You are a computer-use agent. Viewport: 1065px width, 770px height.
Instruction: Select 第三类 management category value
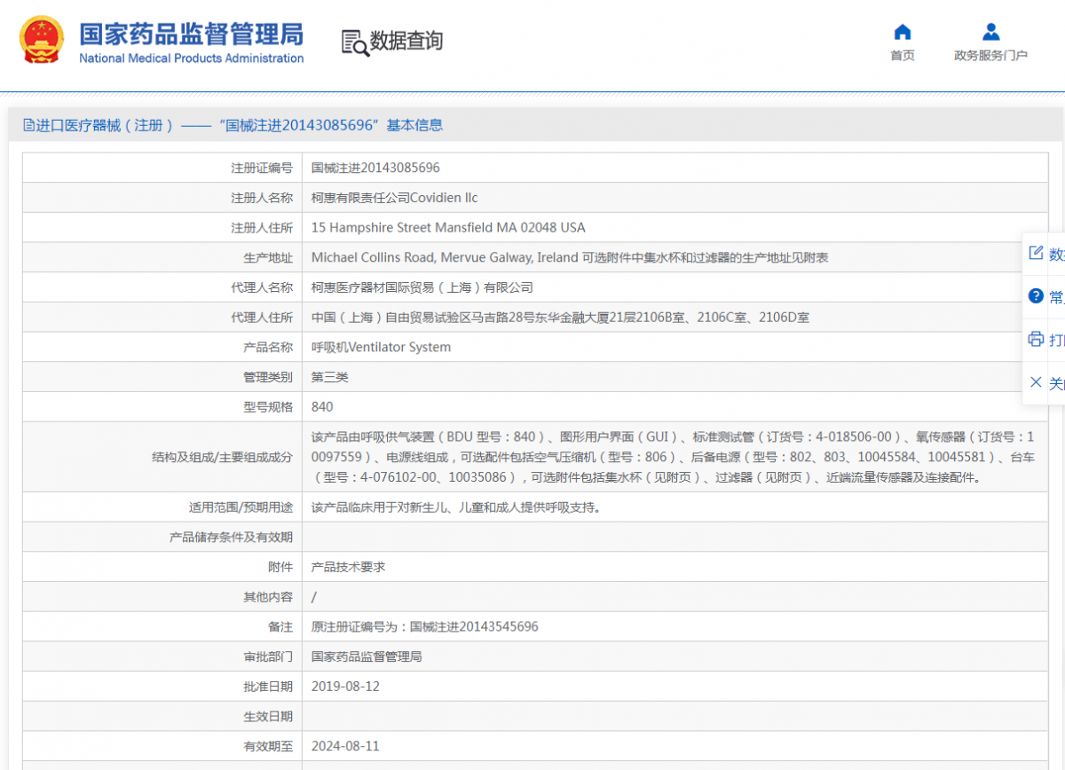330,377
